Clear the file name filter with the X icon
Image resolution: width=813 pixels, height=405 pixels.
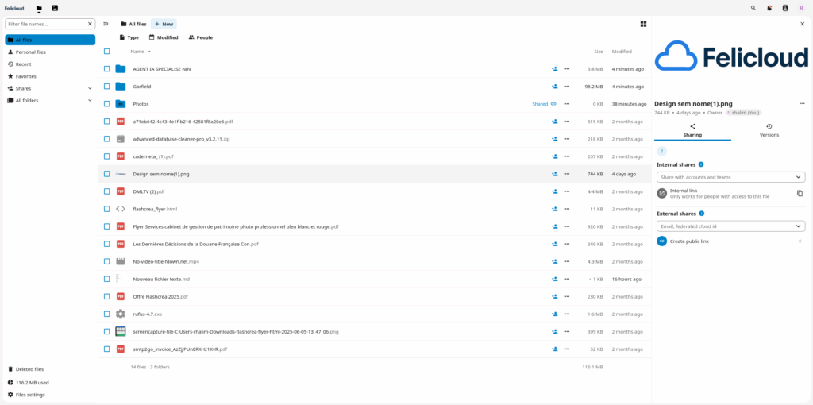tap(90, 24)
